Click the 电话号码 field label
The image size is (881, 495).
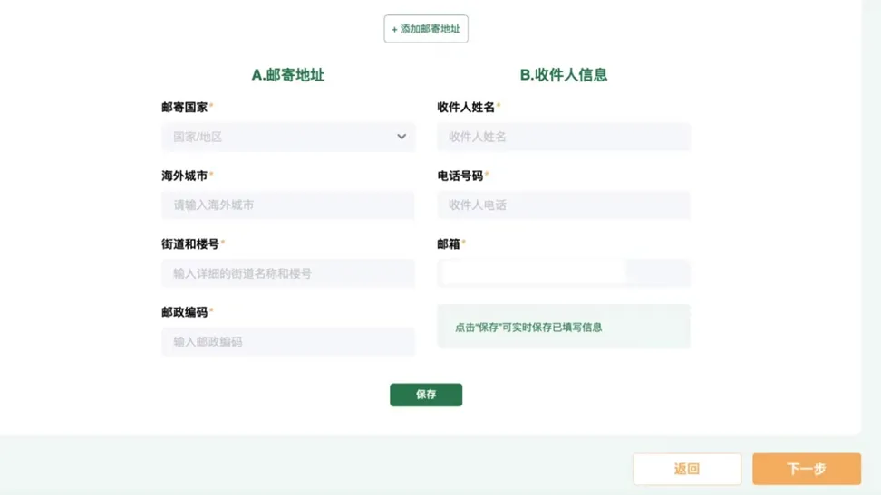point(460,176)
